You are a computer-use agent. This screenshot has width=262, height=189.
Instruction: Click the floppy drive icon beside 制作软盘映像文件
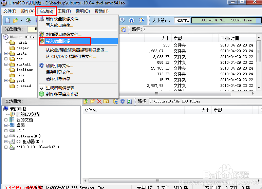click(x=41, y=19)
